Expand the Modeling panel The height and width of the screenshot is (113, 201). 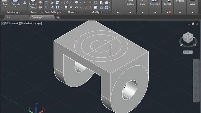point(14,12)
